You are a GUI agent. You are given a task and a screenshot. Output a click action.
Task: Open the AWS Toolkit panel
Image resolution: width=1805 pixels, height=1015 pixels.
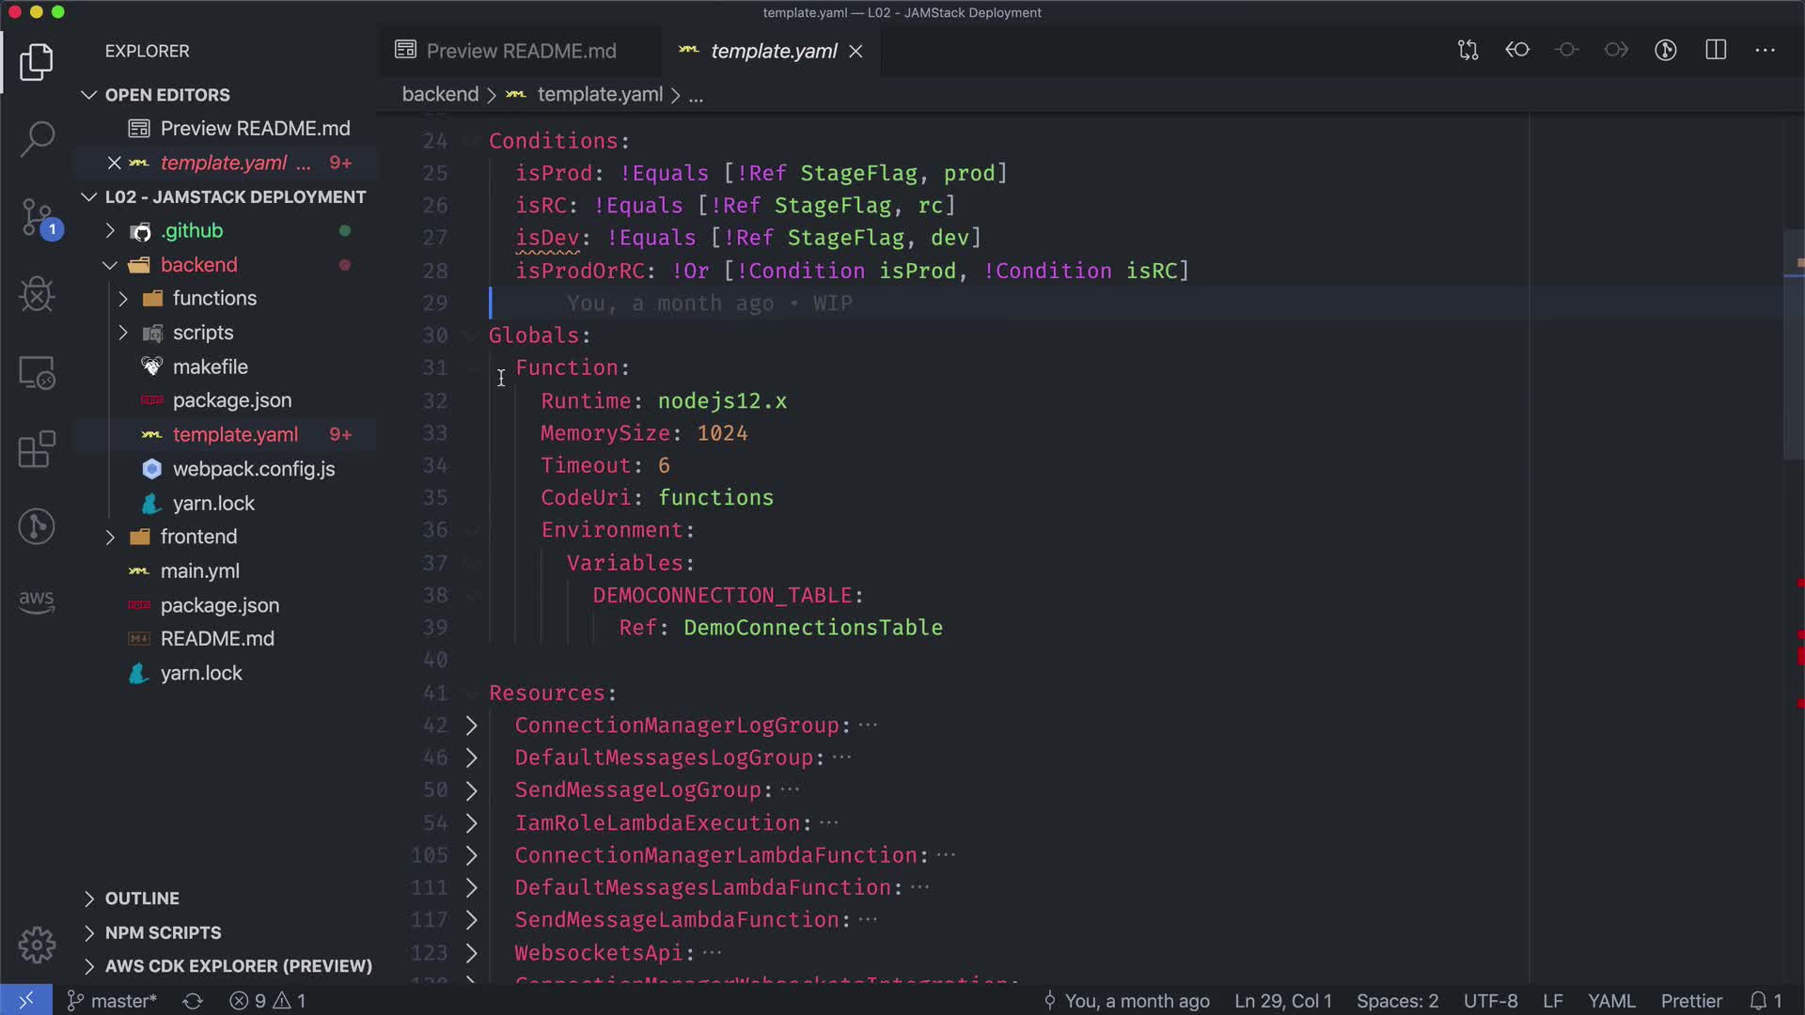[37, 601]
